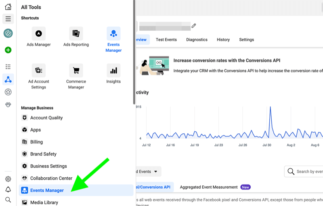The height and width of the screenshot is (206, 323).
Task: Switch to the Settings tab
Action: point(246,40)
